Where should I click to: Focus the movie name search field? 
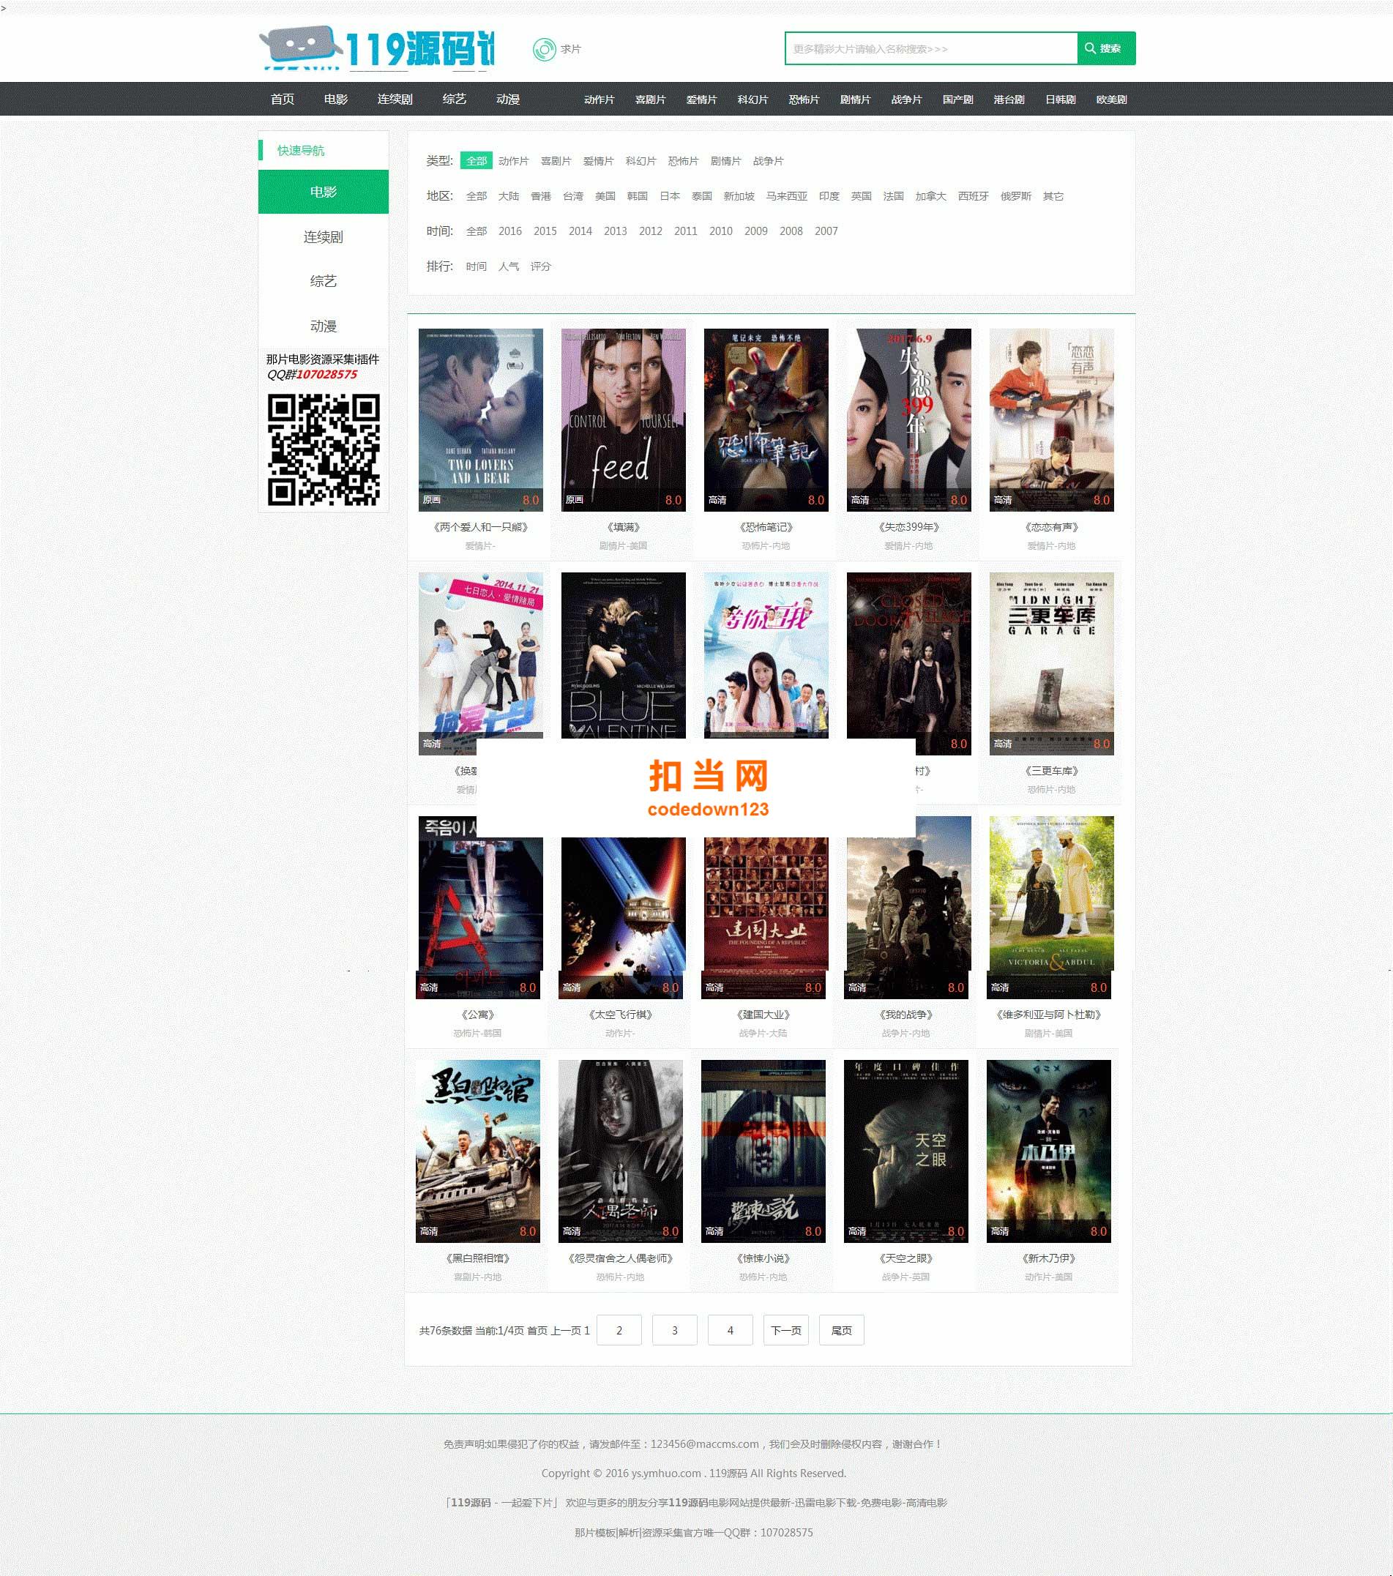931,48
